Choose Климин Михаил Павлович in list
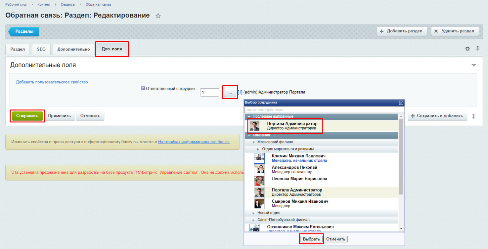Screen dimensions: 488x249 point(321,158)
